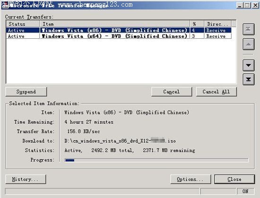
Task: Maximize the File Transfer Manager window
Action: (247, 6)
